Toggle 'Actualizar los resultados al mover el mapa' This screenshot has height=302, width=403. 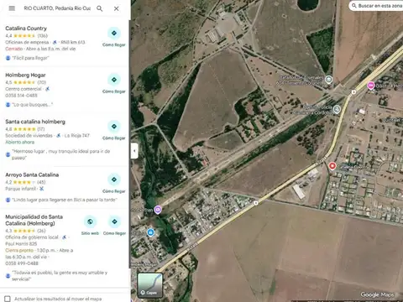tap(8, 299)
